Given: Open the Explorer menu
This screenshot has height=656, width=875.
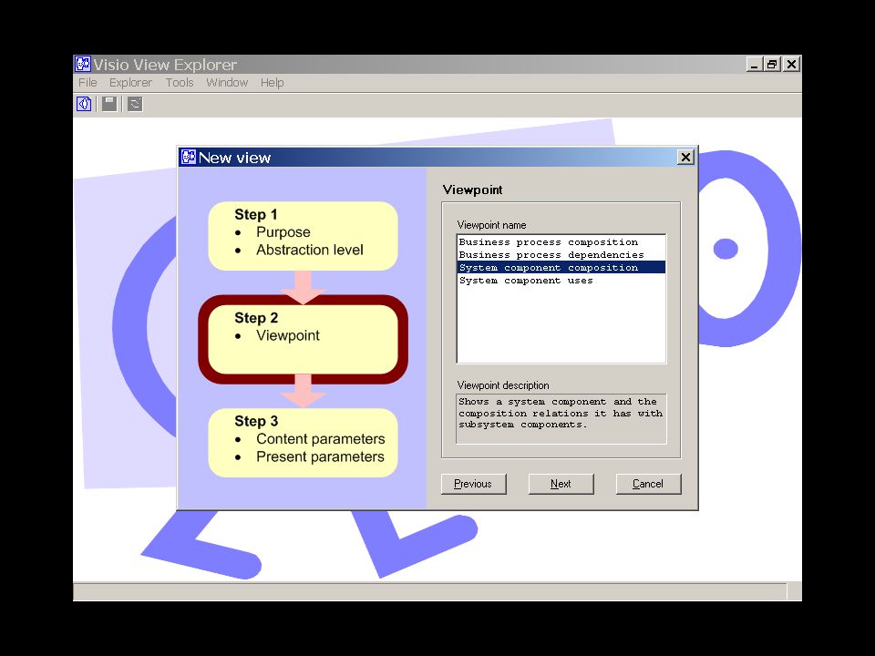Looking at the screenshot, I should (x=130, y=83).
